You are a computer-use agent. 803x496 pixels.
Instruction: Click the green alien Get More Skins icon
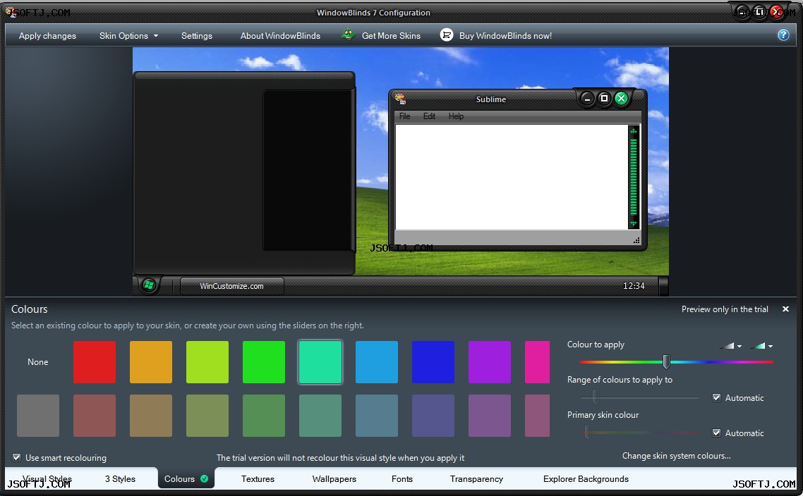pyautogui.click(x=349, y=35)
